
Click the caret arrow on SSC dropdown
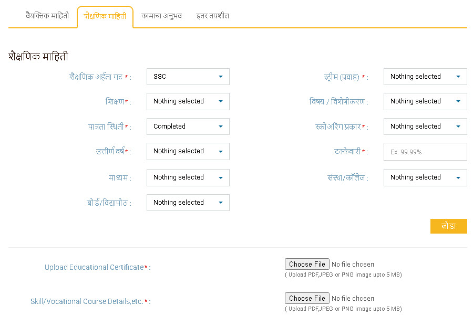point(221,77)
